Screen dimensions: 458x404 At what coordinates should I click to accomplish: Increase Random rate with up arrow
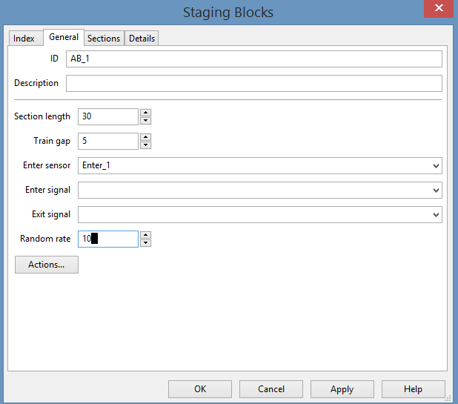pyautogui.click(x=146, y=235)
